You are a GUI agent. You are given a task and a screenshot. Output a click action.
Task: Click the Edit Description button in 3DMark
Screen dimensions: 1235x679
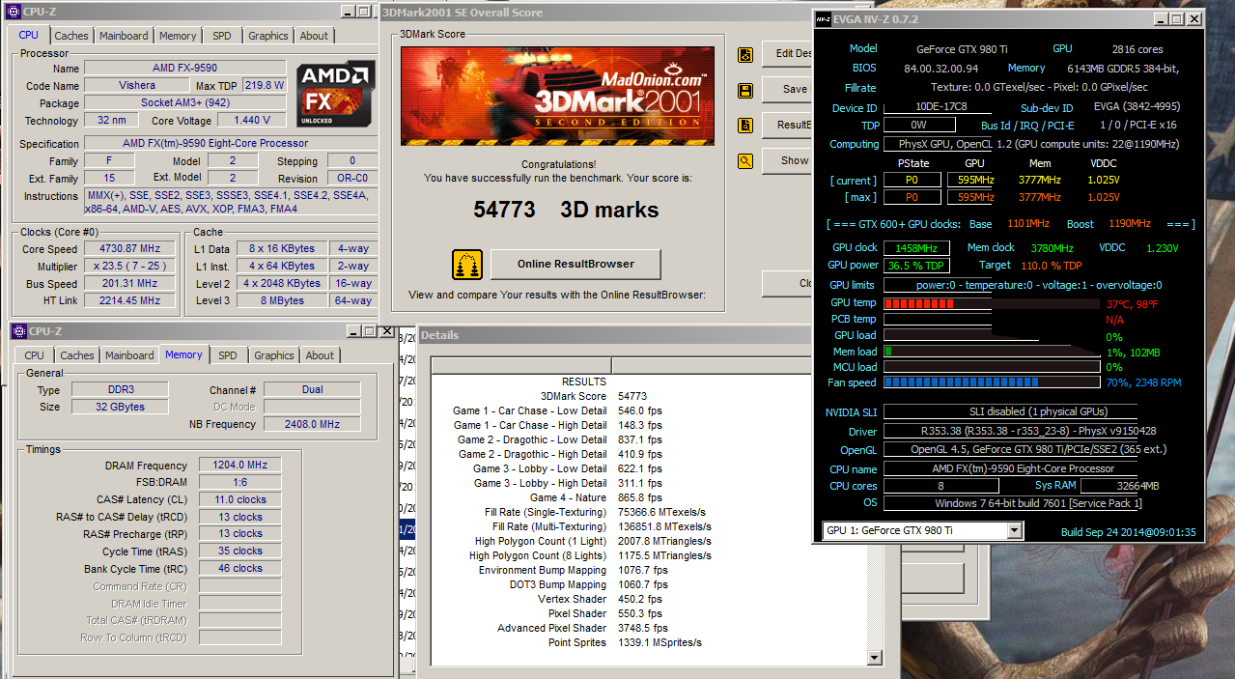(x=787, y=54)
